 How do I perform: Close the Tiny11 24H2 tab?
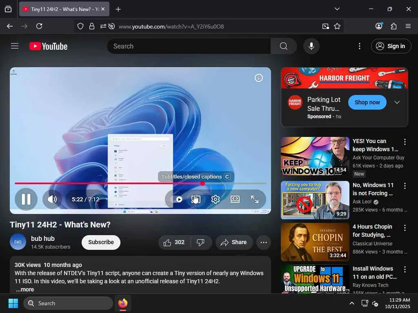103,9
